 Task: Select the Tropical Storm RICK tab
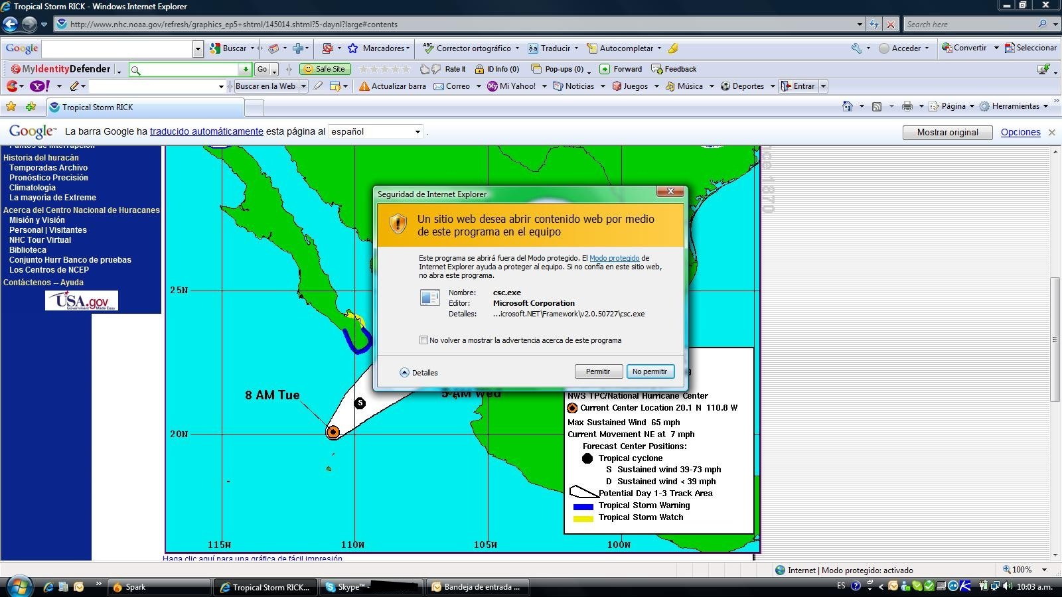(145, 107)
